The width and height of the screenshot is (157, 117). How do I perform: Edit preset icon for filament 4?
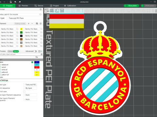[42, 32]
